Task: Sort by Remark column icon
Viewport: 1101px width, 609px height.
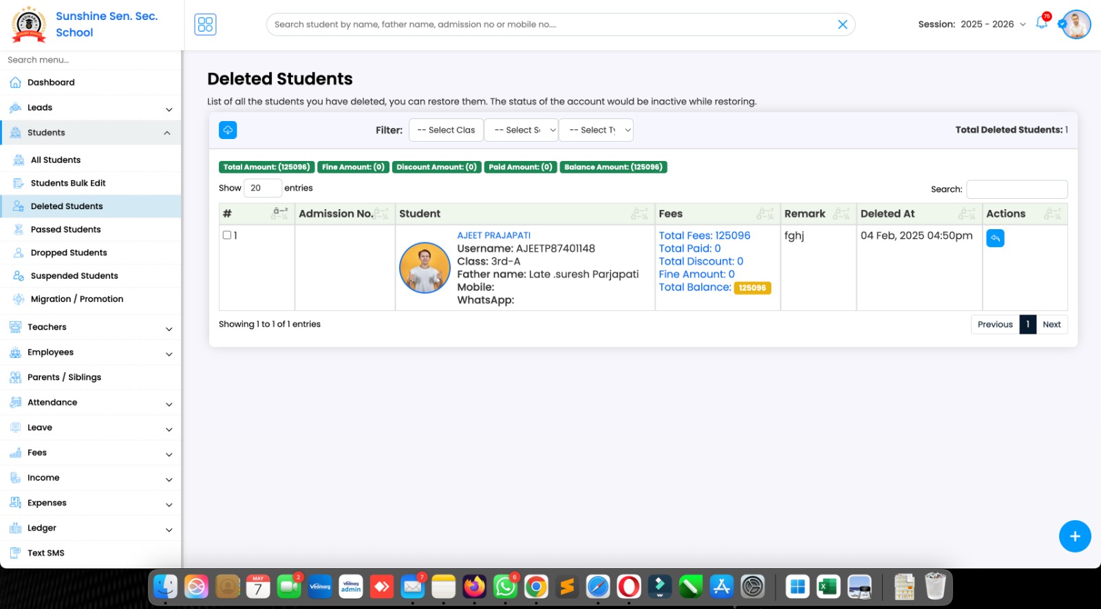Action: click(841, 214)
